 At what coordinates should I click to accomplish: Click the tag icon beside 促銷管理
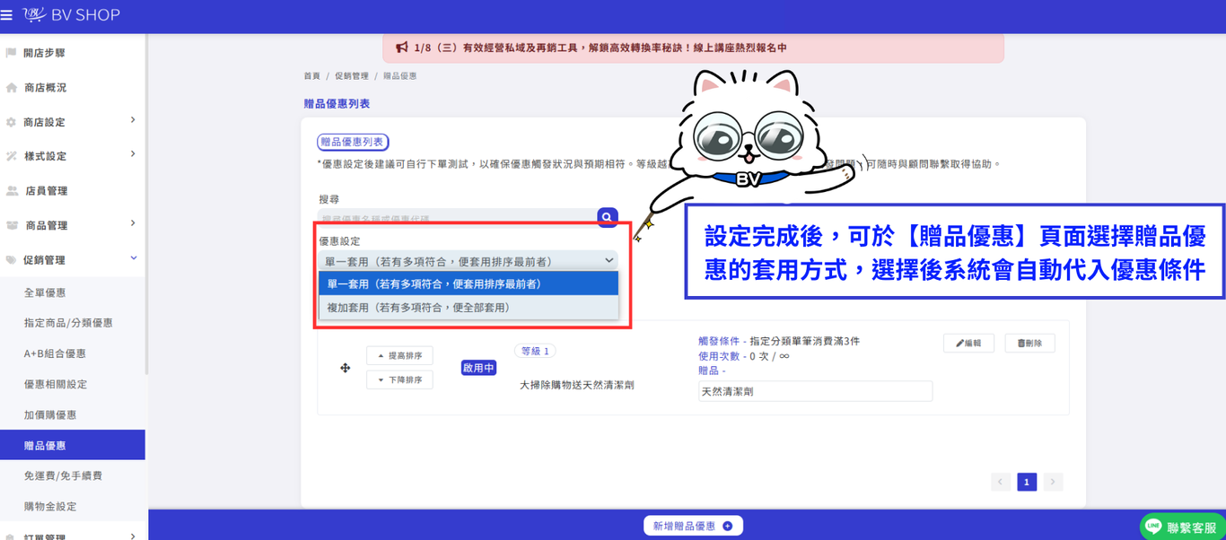coord(11,260)
